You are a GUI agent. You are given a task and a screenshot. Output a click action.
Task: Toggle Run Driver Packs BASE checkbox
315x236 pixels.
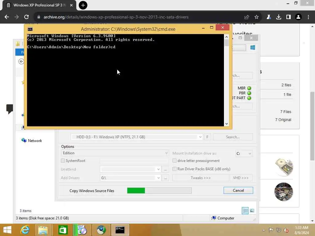[x=175, y=169]
